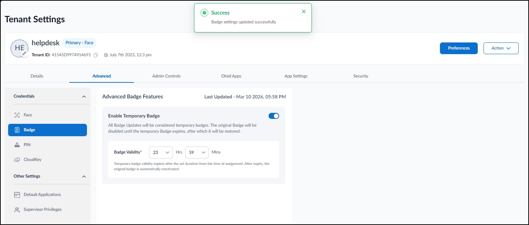Open the Action dropdown menu

coord(501,48)
